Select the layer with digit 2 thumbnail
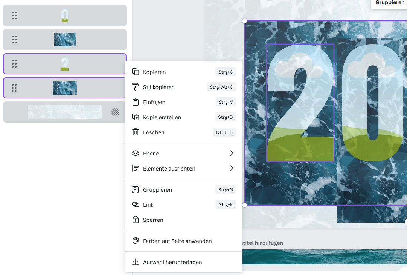 [x=65, y=64]
